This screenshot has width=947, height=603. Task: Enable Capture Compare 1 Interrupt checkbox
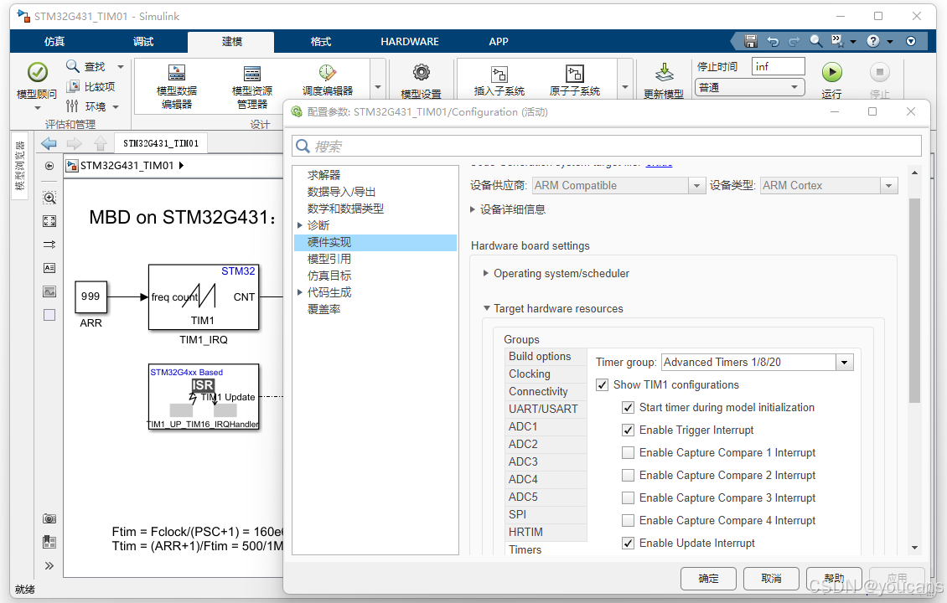tap(628, 453)
